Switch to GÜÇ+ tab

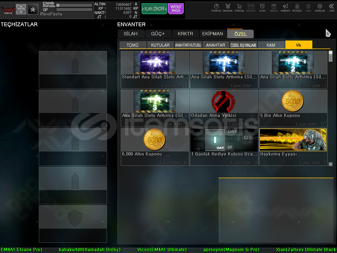point(158,34)
